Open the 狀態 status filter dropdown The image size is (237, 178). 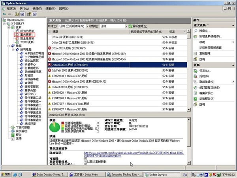(x=126, y=26)
